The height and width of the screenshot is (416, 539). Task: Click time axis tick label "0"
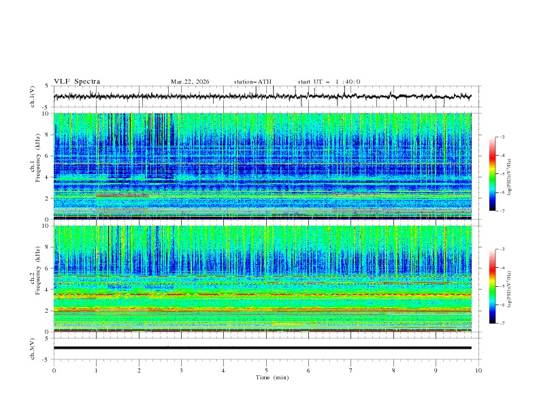click(x=54, y=370)
